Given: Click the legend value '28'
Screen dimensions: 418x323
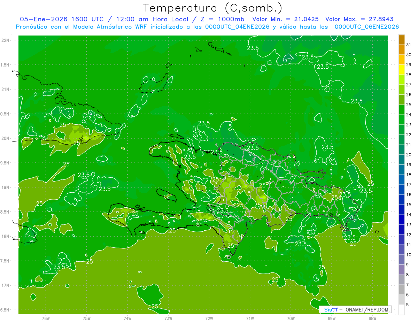Looking at the screenshot, I should [x=409, y=75].
